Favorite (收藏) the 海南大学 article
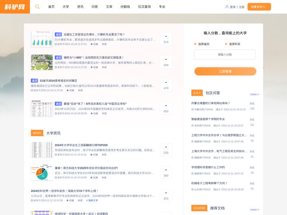The width and height of the screenshot is (287, 215). tap(70, 200)
